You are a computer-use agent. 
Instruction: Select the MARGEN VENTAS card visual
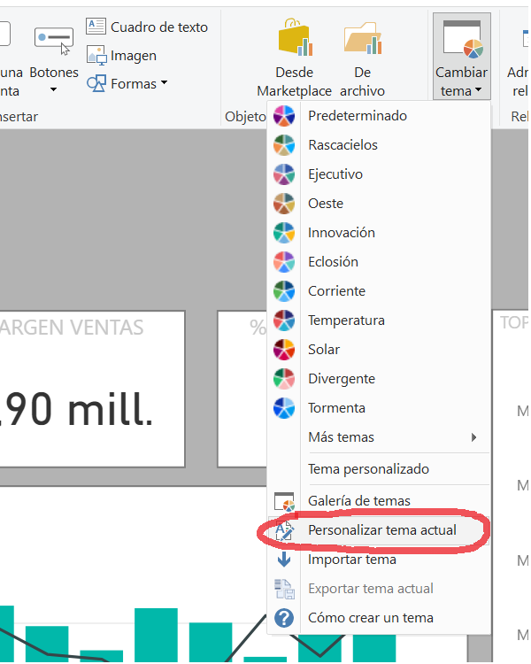[x=92, y=390]
